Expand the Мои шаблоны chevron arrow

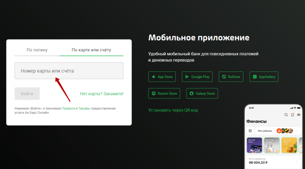pyautogui.click(x=296, y=131)
